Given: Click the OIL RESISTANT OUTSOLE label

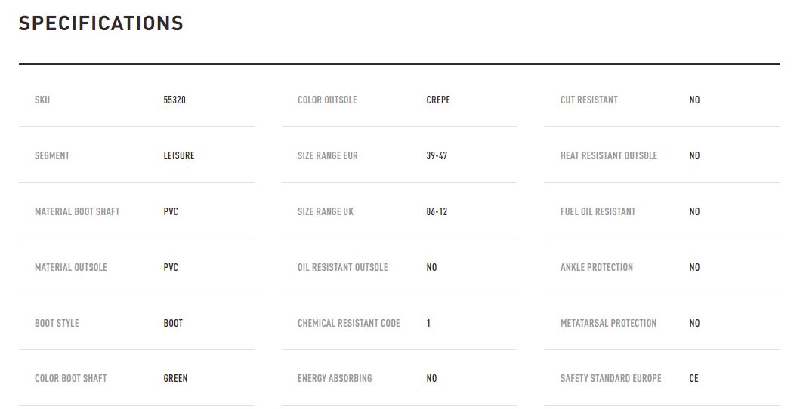Looking at the screenshot, I should pyautogui.click(x=343, y=267).
